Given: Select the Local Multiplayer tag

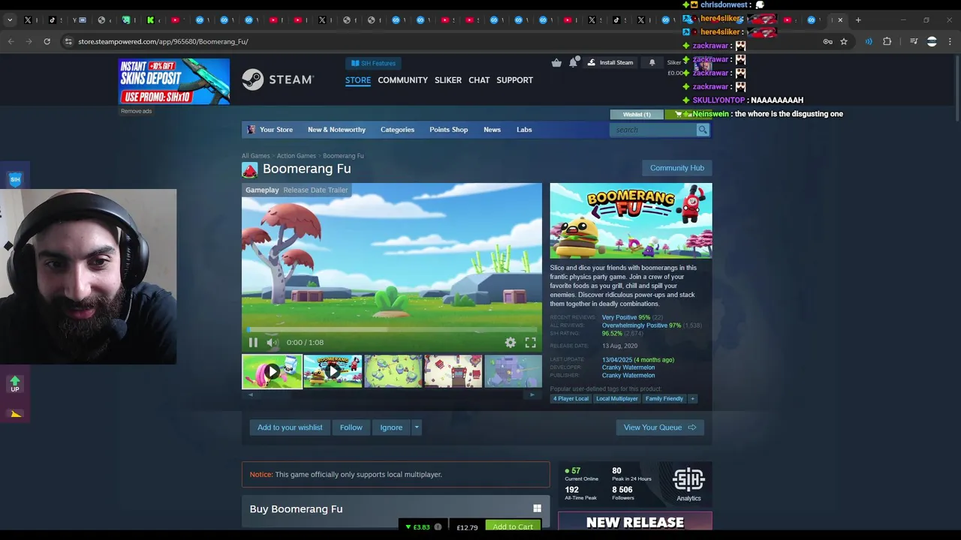Looking at the screenshot, I should coord(617,398).
